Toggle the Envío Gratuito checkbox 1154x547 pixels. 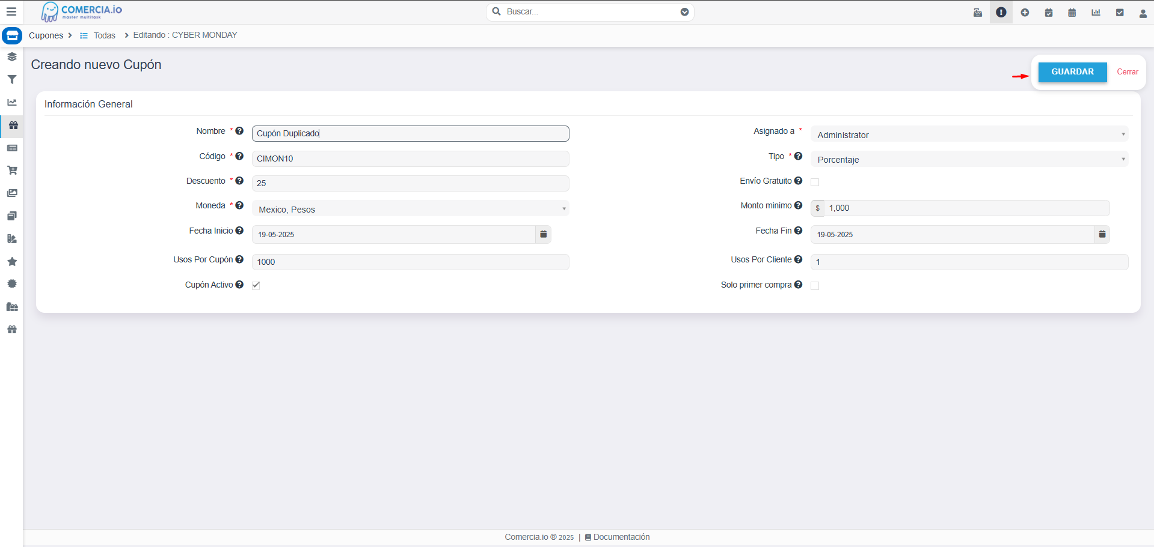(x=815, y=182)
